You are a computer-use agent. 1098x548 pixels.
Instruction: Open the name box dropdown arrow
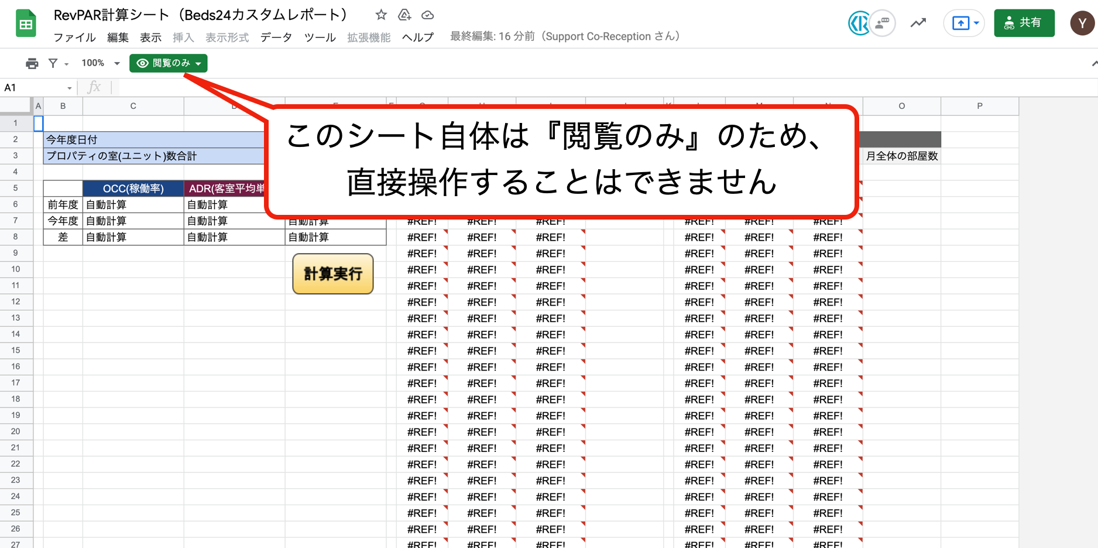pos(70,88)
